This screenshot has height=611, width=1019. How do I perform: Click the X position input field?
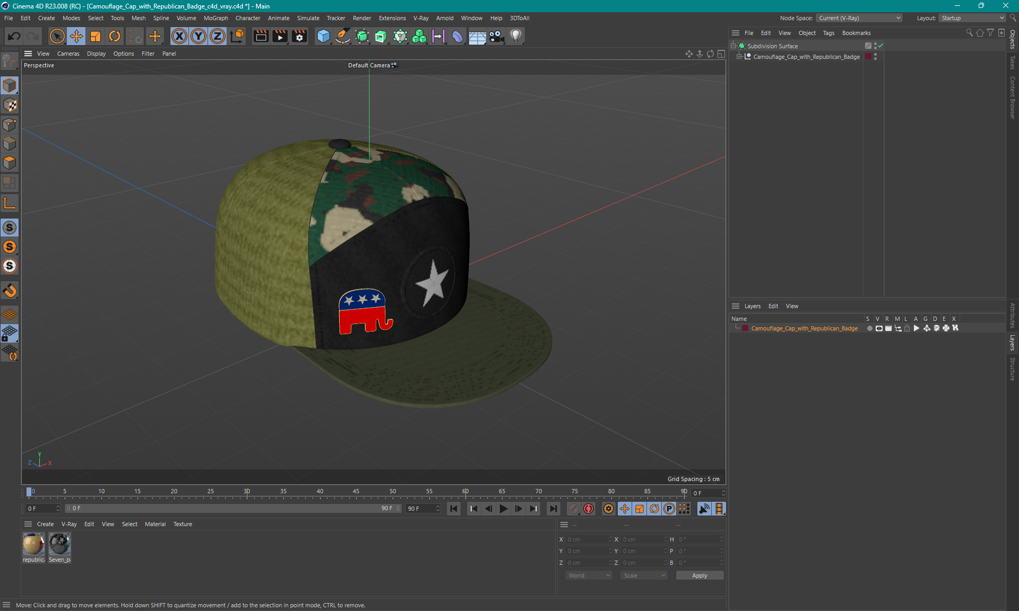click(589, 539)
